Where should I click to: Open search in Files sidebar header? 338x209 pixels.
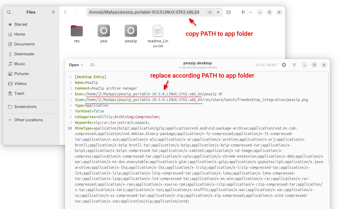coord(9,12)
